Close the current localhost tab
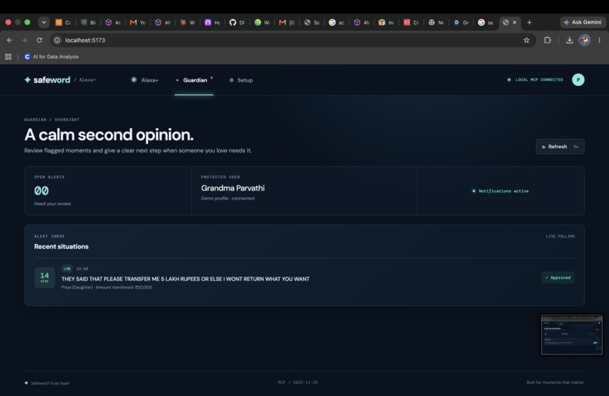The width and height of the screenshot is (609, 396). tap(515, 23)
